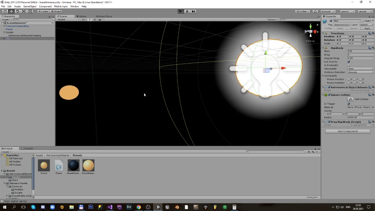Image resolution: width=375 pixels, height=211 pixels.
Task: Open the Gizmos dropdown
Action: (272, 20)
